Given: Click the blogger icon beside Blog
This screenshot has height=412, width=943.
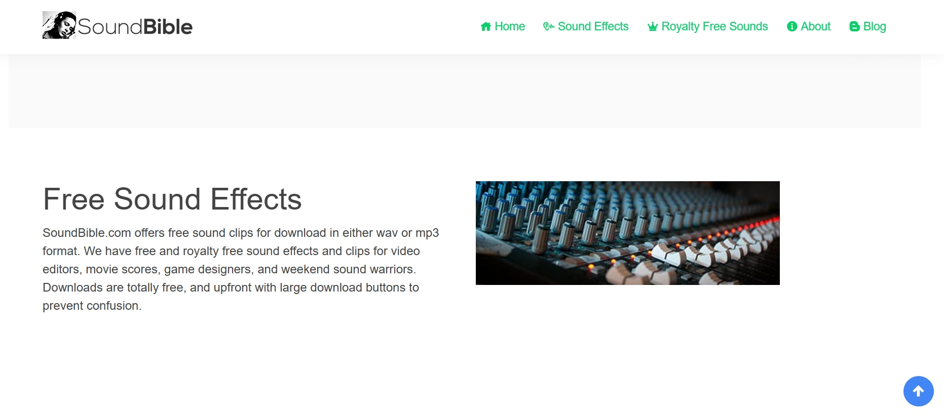Looking at the screenshot, I should tap(854, 27).
